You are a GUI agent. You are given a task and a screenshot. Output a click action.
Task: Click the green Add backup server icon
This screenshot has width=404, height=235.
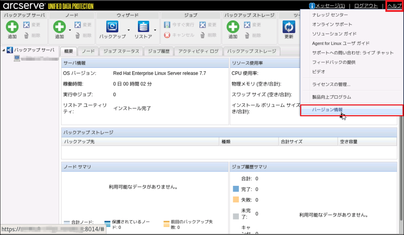point(12,27)
